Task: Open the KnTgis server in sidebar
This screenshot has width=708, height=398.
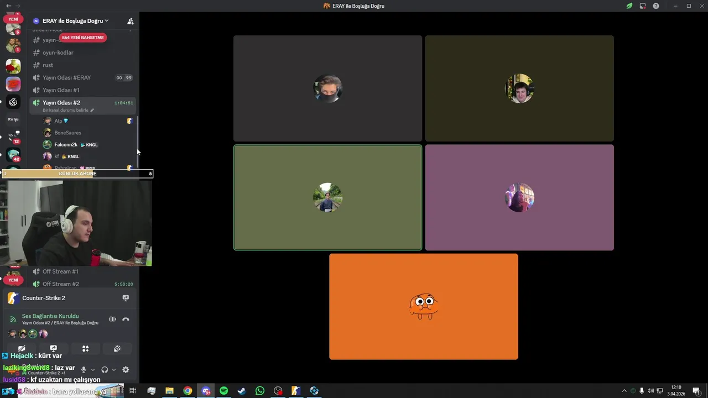Action: (13, 119)
